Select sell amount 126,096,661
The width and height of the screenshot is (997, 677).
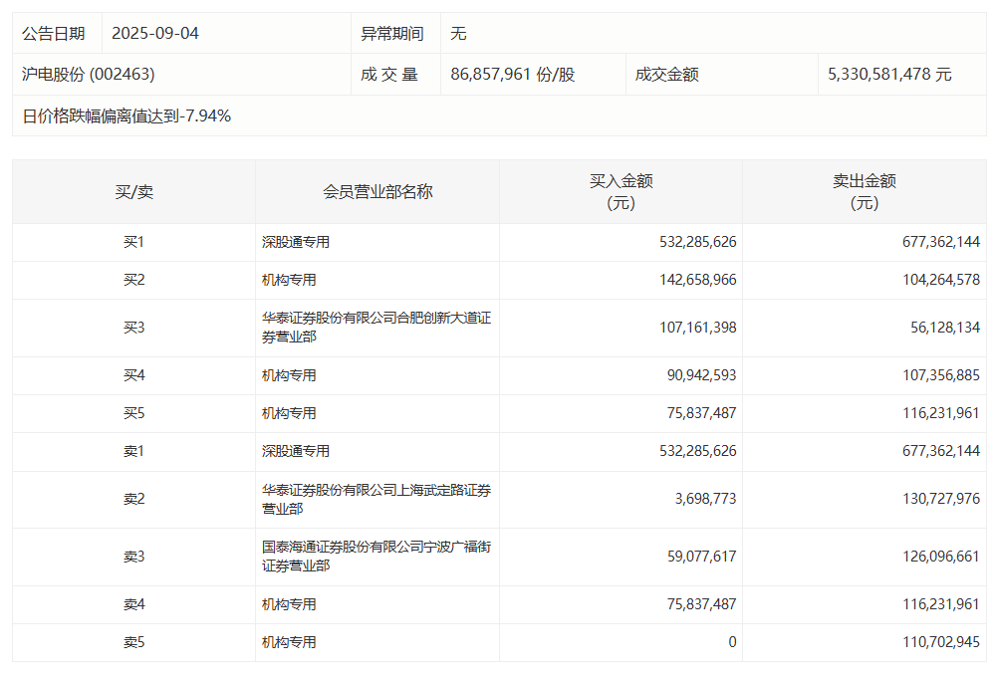coord(941,557)
